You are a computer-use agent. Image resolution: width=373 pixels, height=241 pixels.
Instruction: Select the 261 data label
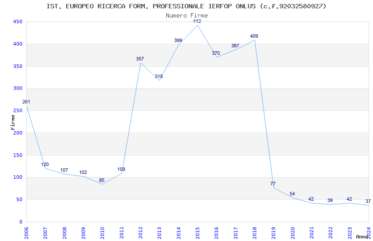pyautogui.click(x=26, y=102)
